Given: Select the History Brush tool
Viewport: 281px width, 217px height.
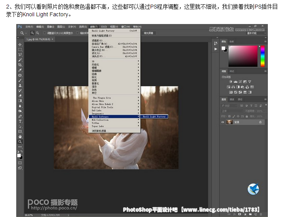Looking at the screenshot, I should (20, 91).
